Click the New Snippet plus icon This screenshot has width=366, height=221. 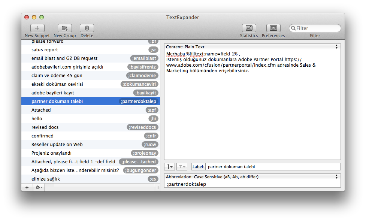pyautogui.click(x=37, y=28)
